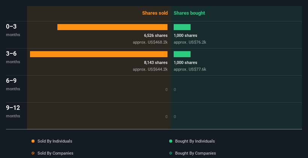
Task: Click the striped Sold By Companies legend icon
Action: pos(33,153)
